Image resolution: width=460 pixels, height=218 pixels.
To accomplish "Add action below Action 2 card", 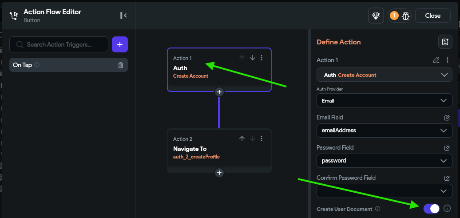I will point(219,173).
